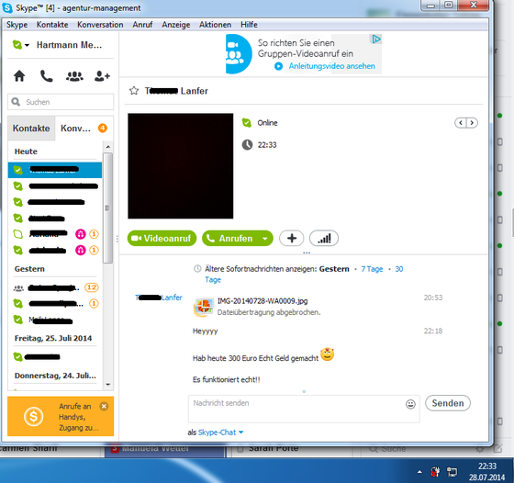Click the 'Heute' group header
The width and height of the screenshot is (514, 483).
[x=26, y=152]
